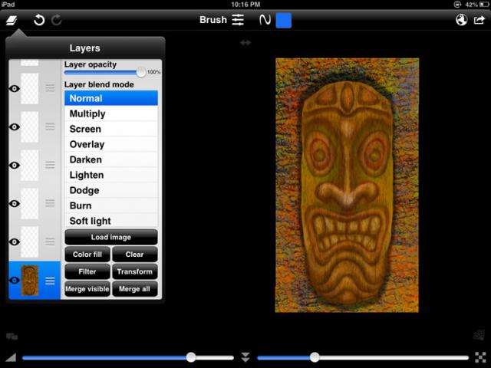The width and height of the screenshot is (491, 368).
Task: Select the stroke curve icon
Action: coord(265,20)
